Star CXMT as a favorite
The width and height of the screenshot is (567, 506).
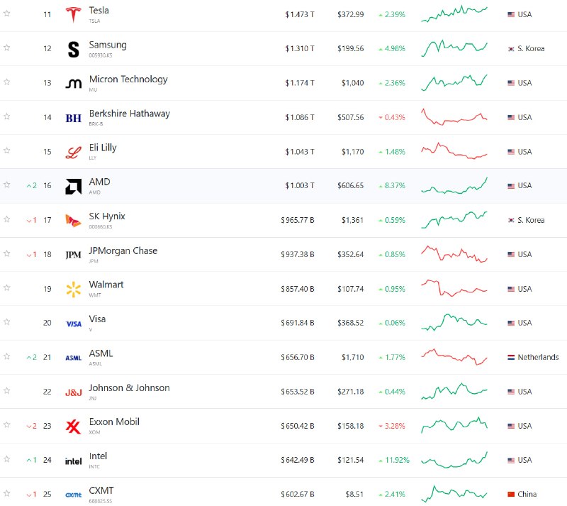(x=6, y=493)
